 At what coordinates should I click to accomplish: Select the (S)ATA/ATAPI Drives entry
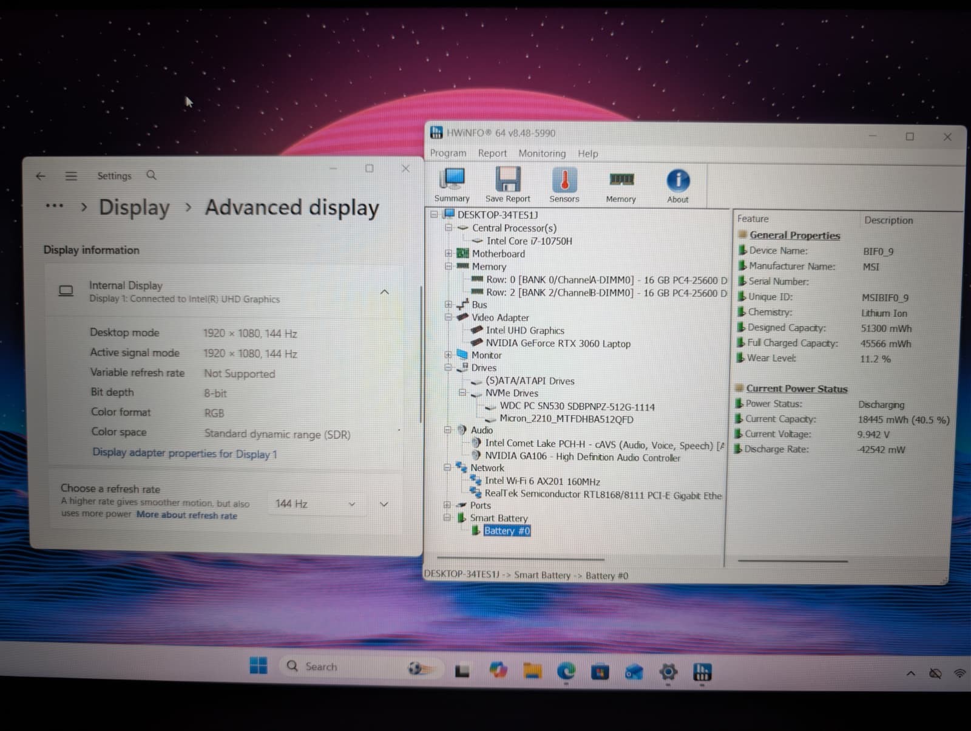coord(530,381)
